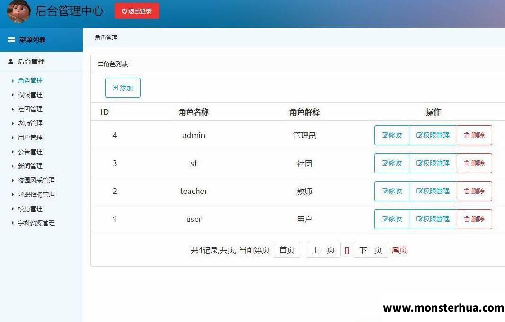Screen dimensions: 505x322
Task: Open 学科资源管理 sidebar menu item
Action: coord(36,223)
